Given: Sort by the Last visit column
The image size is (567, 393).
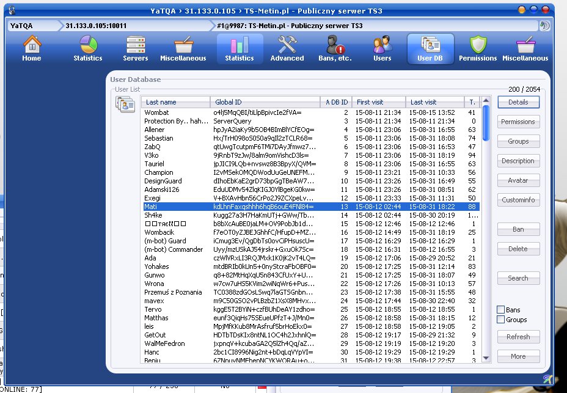Looking at the screenshot, I should tap(435, 102).
